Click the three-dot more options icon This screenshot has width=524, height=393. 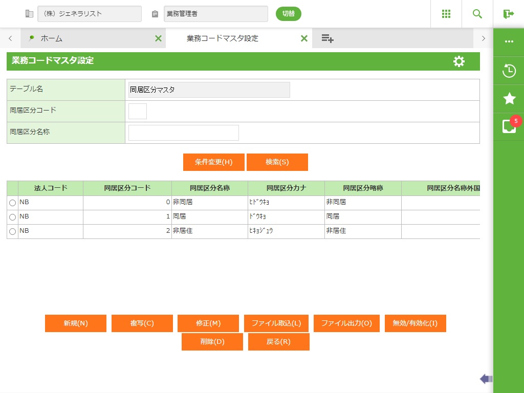point(509,42)
